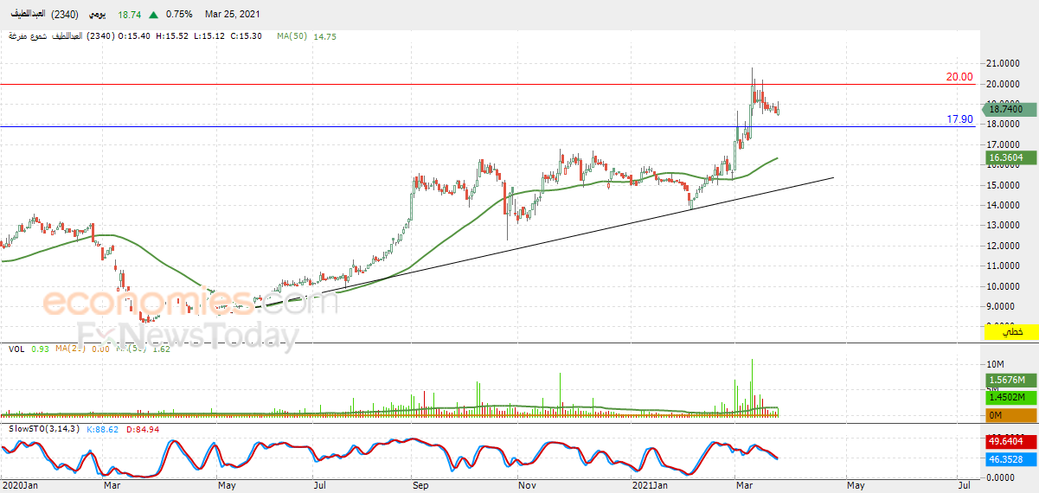Screen dimensions: 1039x493
Task: Click the date Mar 25, 2021
Action: point(232,15)
